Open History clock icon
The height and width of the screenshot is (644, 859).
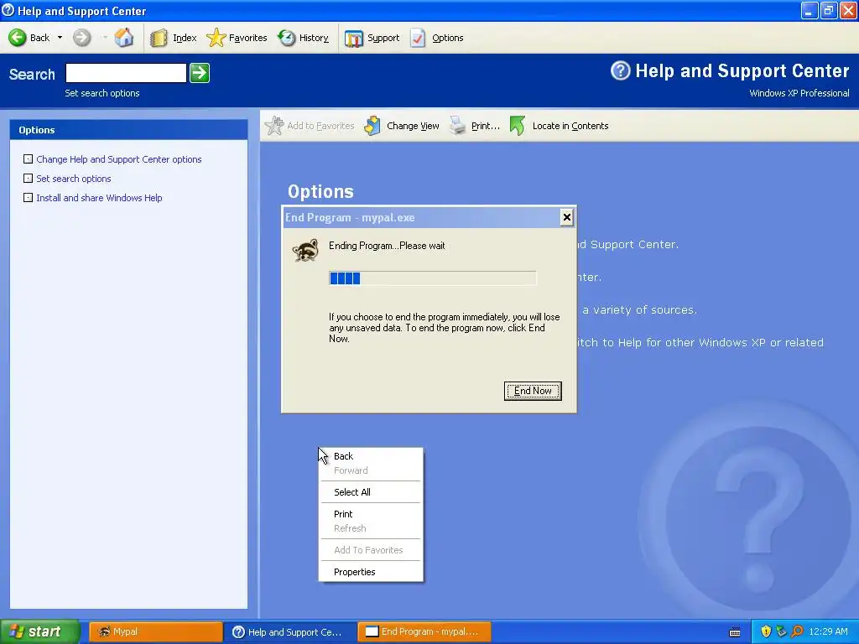point(287,38)
